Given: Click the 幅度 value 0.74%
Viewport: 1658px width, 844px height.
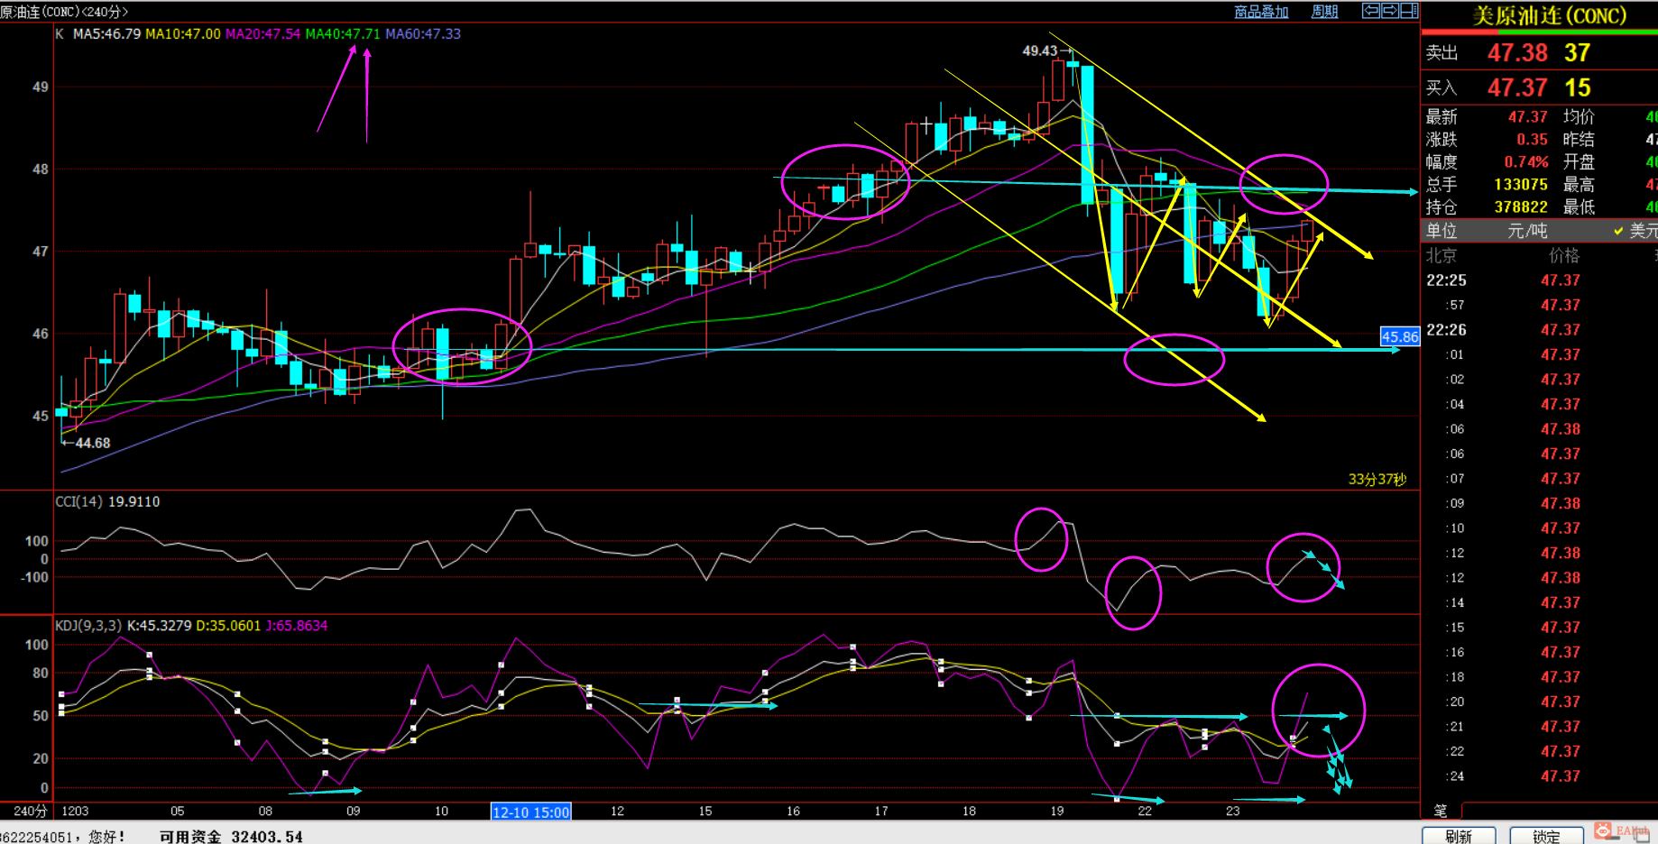Looking at the screenshot, I should (x=1526, y=162).
